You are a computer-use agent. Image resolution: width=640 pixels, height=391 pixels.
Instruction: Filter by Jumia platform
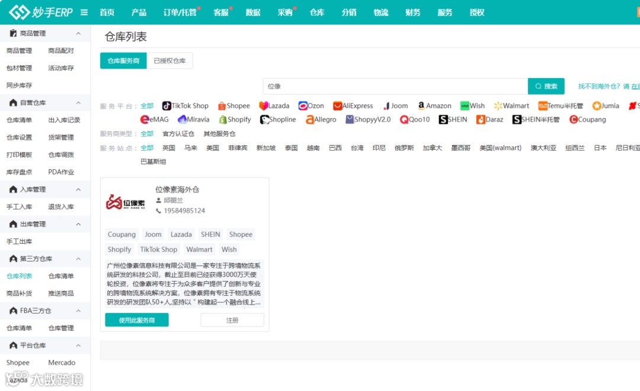tap(606, 106)
